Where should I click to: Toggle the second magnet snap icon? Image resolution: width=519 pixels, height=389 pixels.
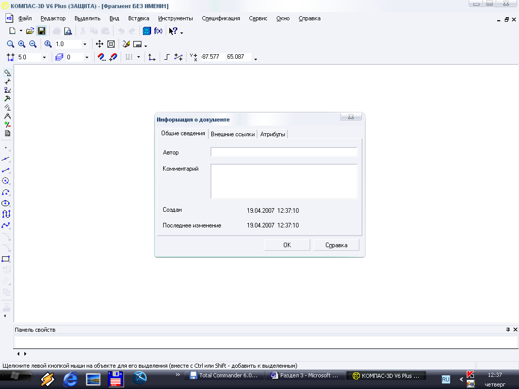click(113, 57)
